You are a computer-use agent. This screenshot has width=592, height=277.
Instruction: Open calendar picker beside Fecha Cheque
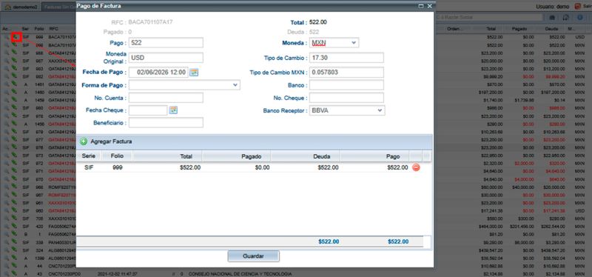173,110
